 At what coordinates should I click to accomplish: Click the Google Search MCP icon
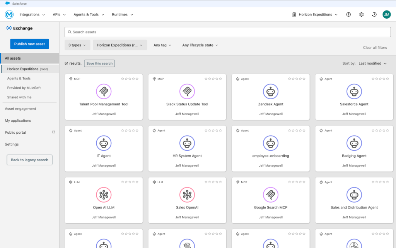271,195
